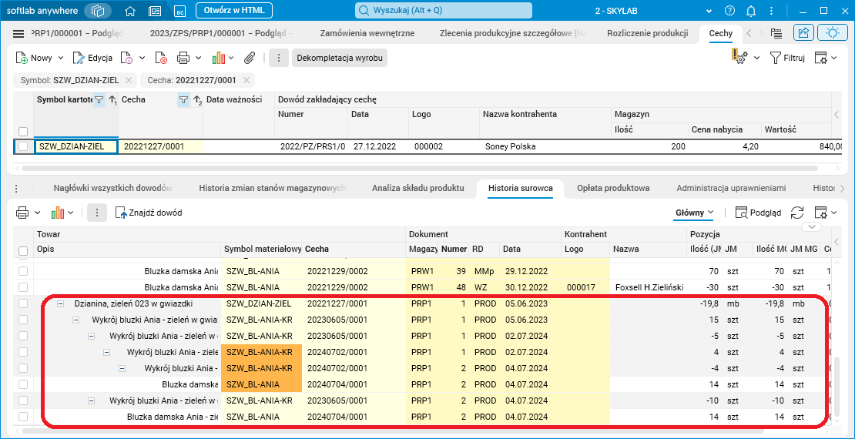
Task: Open the chart icon in lower toolbar
Action: click(x=58, y=213)
